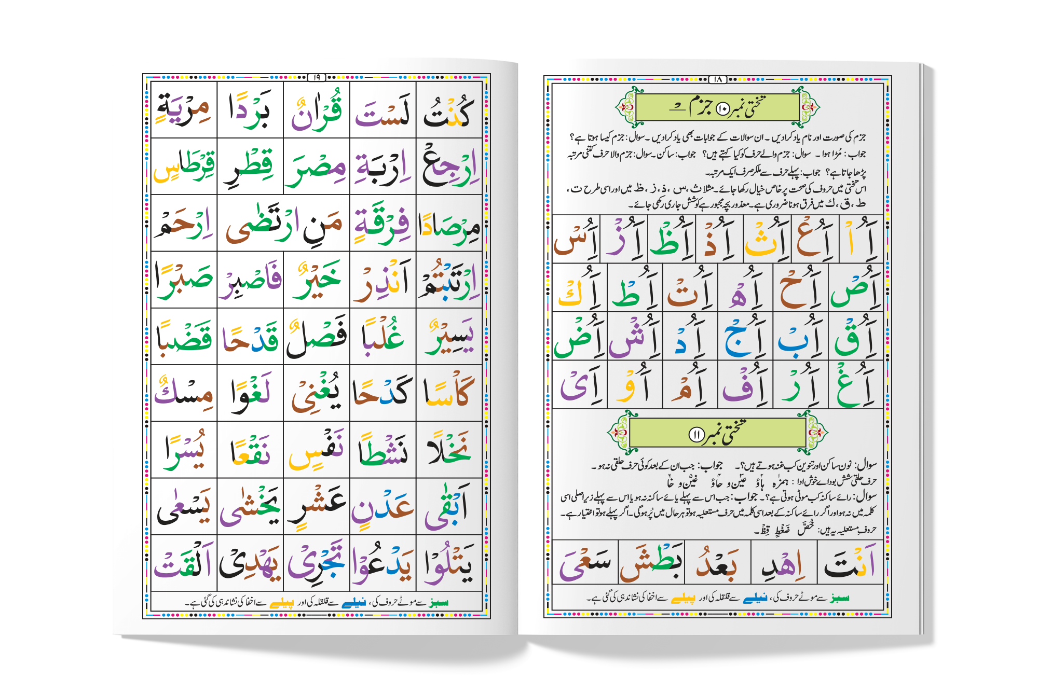Click the blue نیلے legend word on page 18

click(x=755, y=598)
